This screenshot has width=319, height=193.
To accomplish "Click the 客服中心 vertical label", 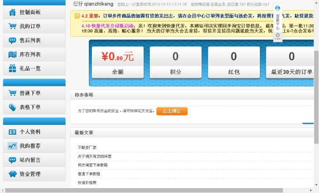I will coord(278,22).
